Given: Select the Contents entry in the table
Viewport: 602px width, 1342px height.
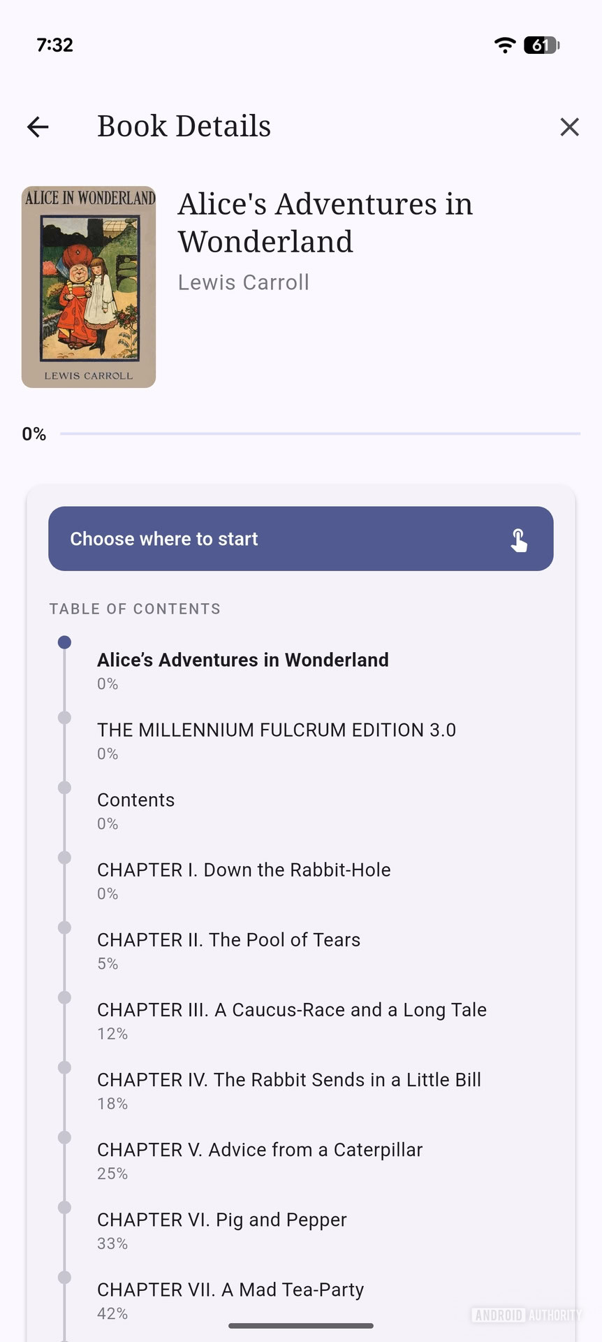Looking at the screenshot, I should (135, 800).
